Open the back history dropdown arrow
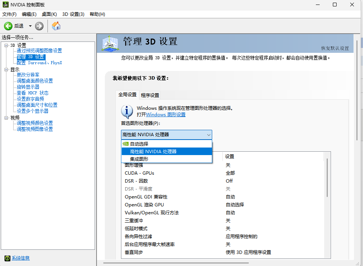This screenshot has height=266, width=363. coord(30,26)
